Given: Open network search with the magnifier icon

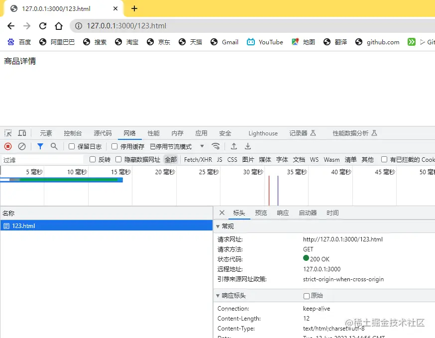Looking at the screenshot, I should (x=54, y=146).
